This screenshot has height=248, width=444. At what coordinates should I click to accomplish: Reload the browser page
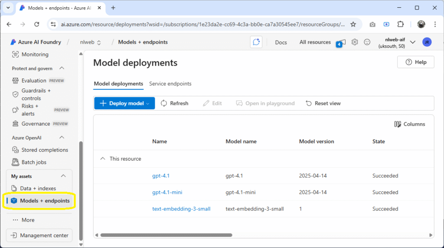click(36, 24)
